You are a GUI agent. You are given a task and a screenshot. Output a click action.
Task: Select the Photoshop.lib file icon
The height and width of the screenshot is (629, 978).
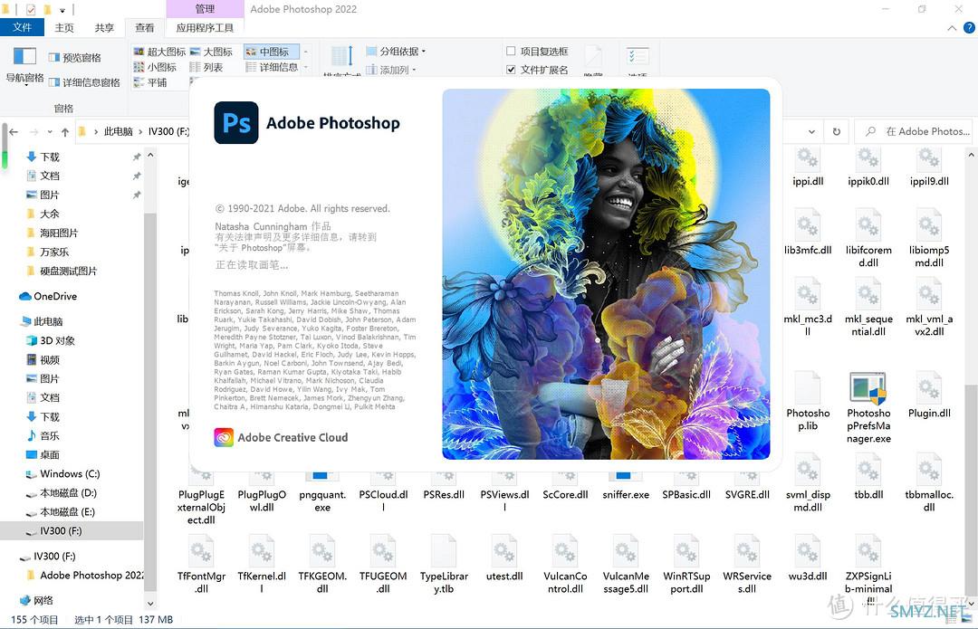coord(808,387)
